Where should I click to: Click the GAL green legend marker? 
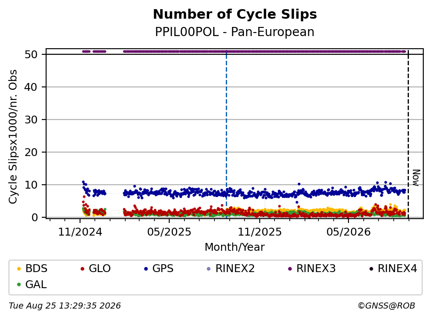[x=19, y=285]
